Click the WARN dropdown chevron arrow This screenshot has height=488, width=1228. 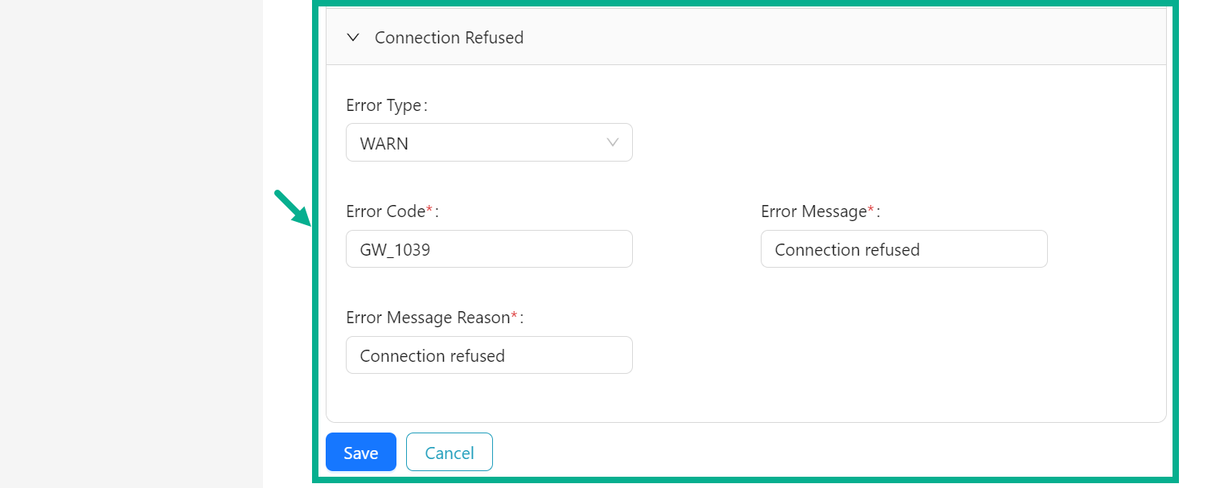pyautogui.click(x=613, y=142)
